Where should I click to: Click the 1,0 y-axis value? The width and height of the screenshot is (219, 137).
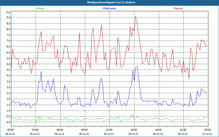tap(8, 110)
